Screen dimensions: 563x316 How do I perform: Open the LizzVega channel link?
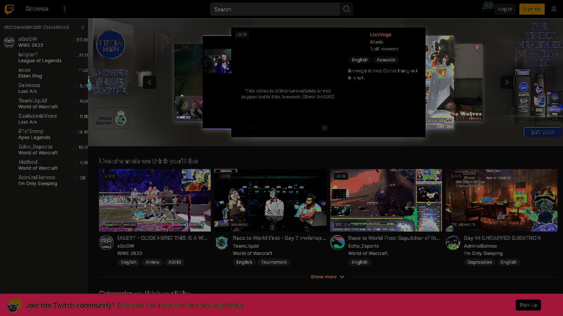coord(380,35)
